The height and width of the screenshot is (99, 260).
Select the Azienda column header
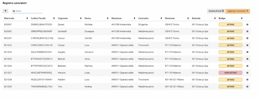(196, 18)
